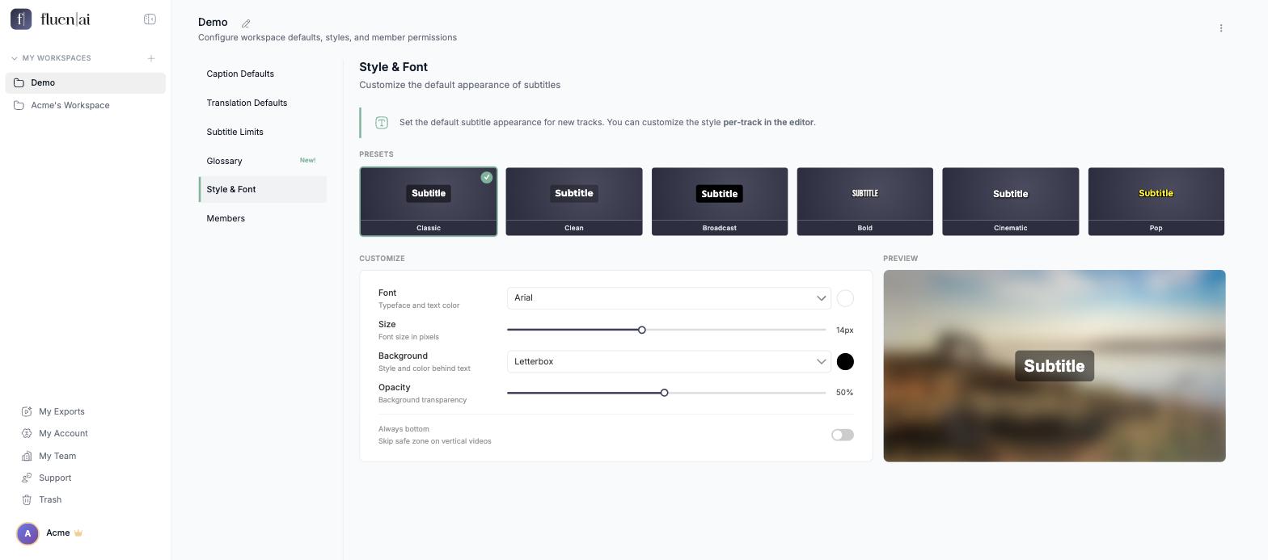
Task: Toggle the Always bottom switch
Action: pyautogui.click(x=842, y=435)
